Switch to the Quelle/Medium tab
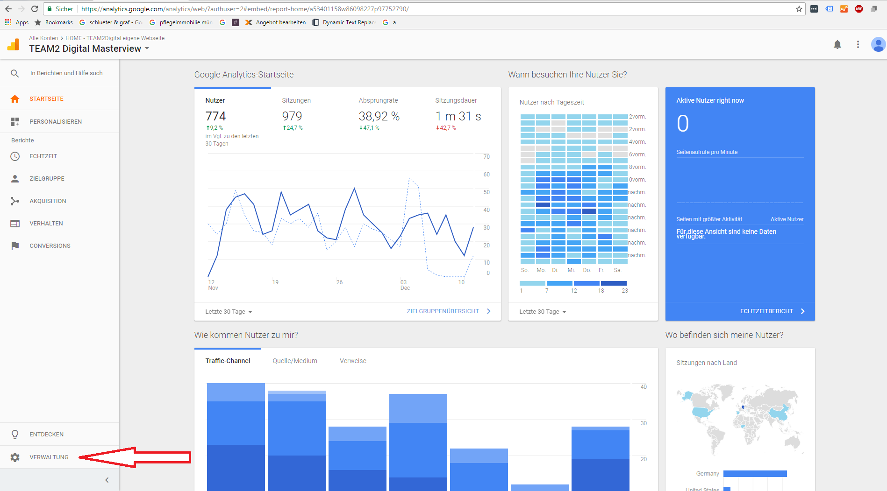The height and width of the screenshot is (491, 887). coord(295,360)
